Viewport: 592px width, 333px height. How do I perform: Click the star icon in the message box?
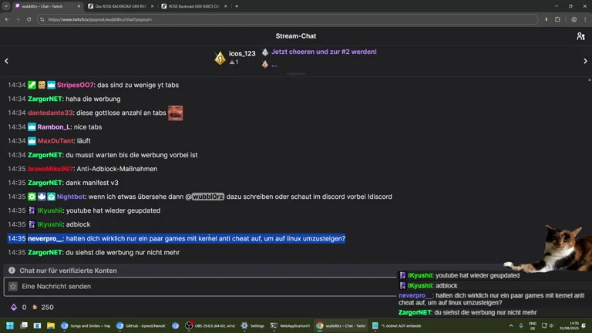coord(12,287)
